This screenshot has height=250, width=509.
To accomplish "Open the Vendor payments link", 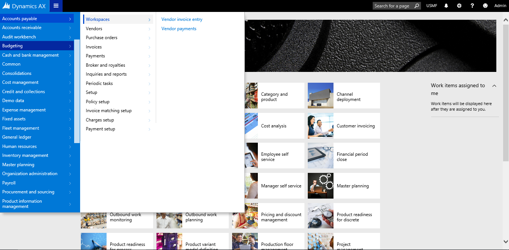I will (x=178, y=28).
